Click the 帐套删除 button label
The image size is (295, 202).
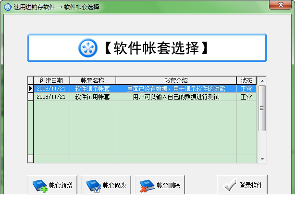168,185
